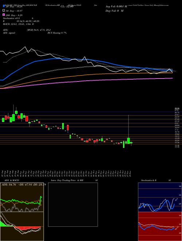182x241 pixels.
Task: Click the Stochastics 45.8 reading text
Action: click(x=11, y=18)
